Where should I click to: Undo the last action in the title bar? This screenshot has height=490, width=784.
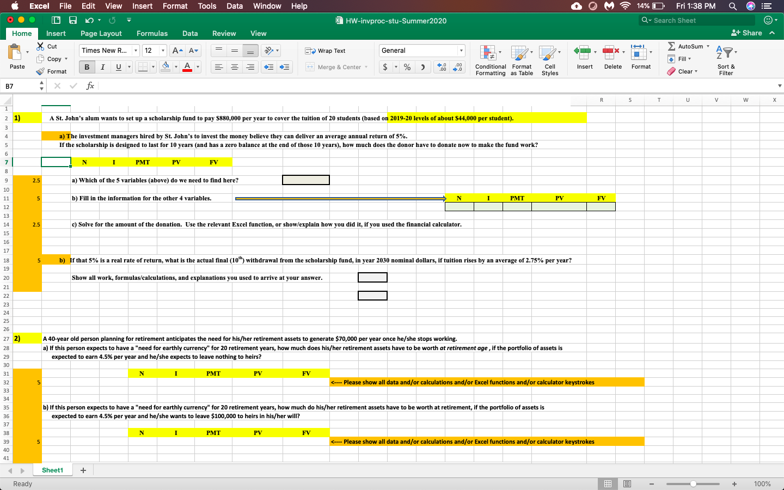(89, 20)
